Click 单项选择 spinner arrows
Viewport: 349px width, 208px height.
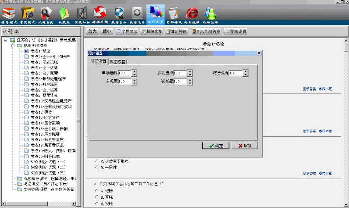(134, 73)
